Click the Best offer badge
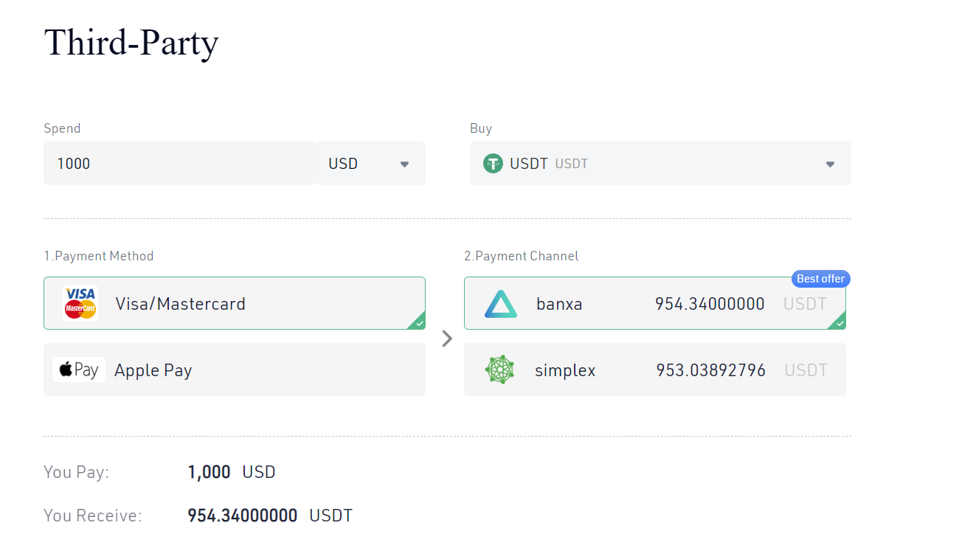Image resolution: width=959 pixels, height=534 pixels. [x=820, y=279]
